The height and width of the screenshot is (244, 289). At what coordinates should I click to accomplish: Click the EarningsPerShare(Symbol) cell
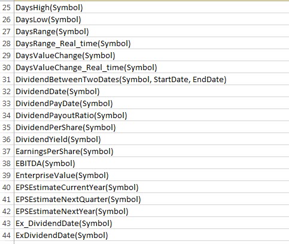tap(151, 151)
